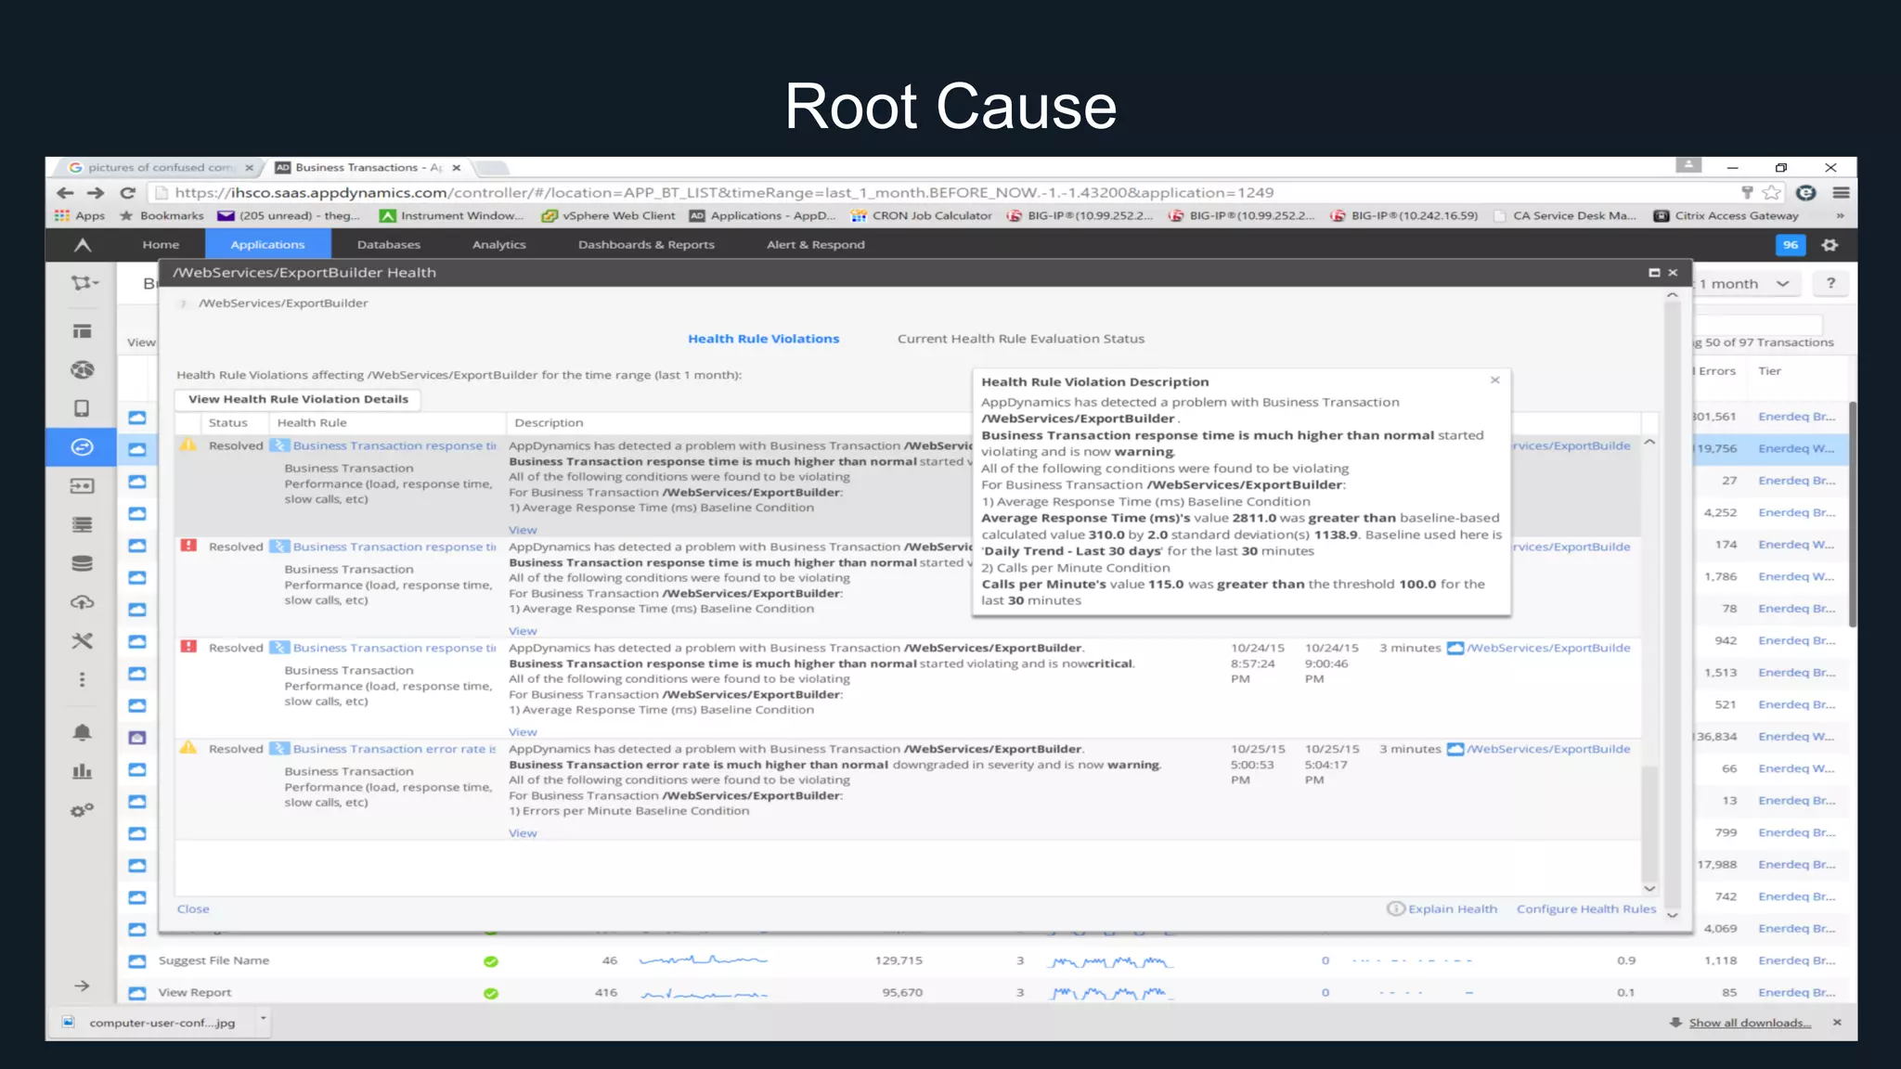Open Dashboards & Reports tab
Screen dimensions: 1901x1069
coord(646,245)
